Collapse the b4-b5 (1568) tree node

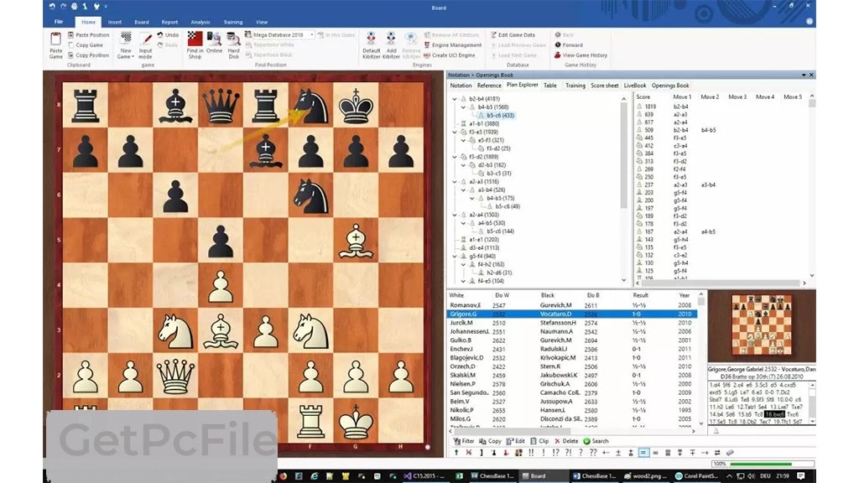463,107
